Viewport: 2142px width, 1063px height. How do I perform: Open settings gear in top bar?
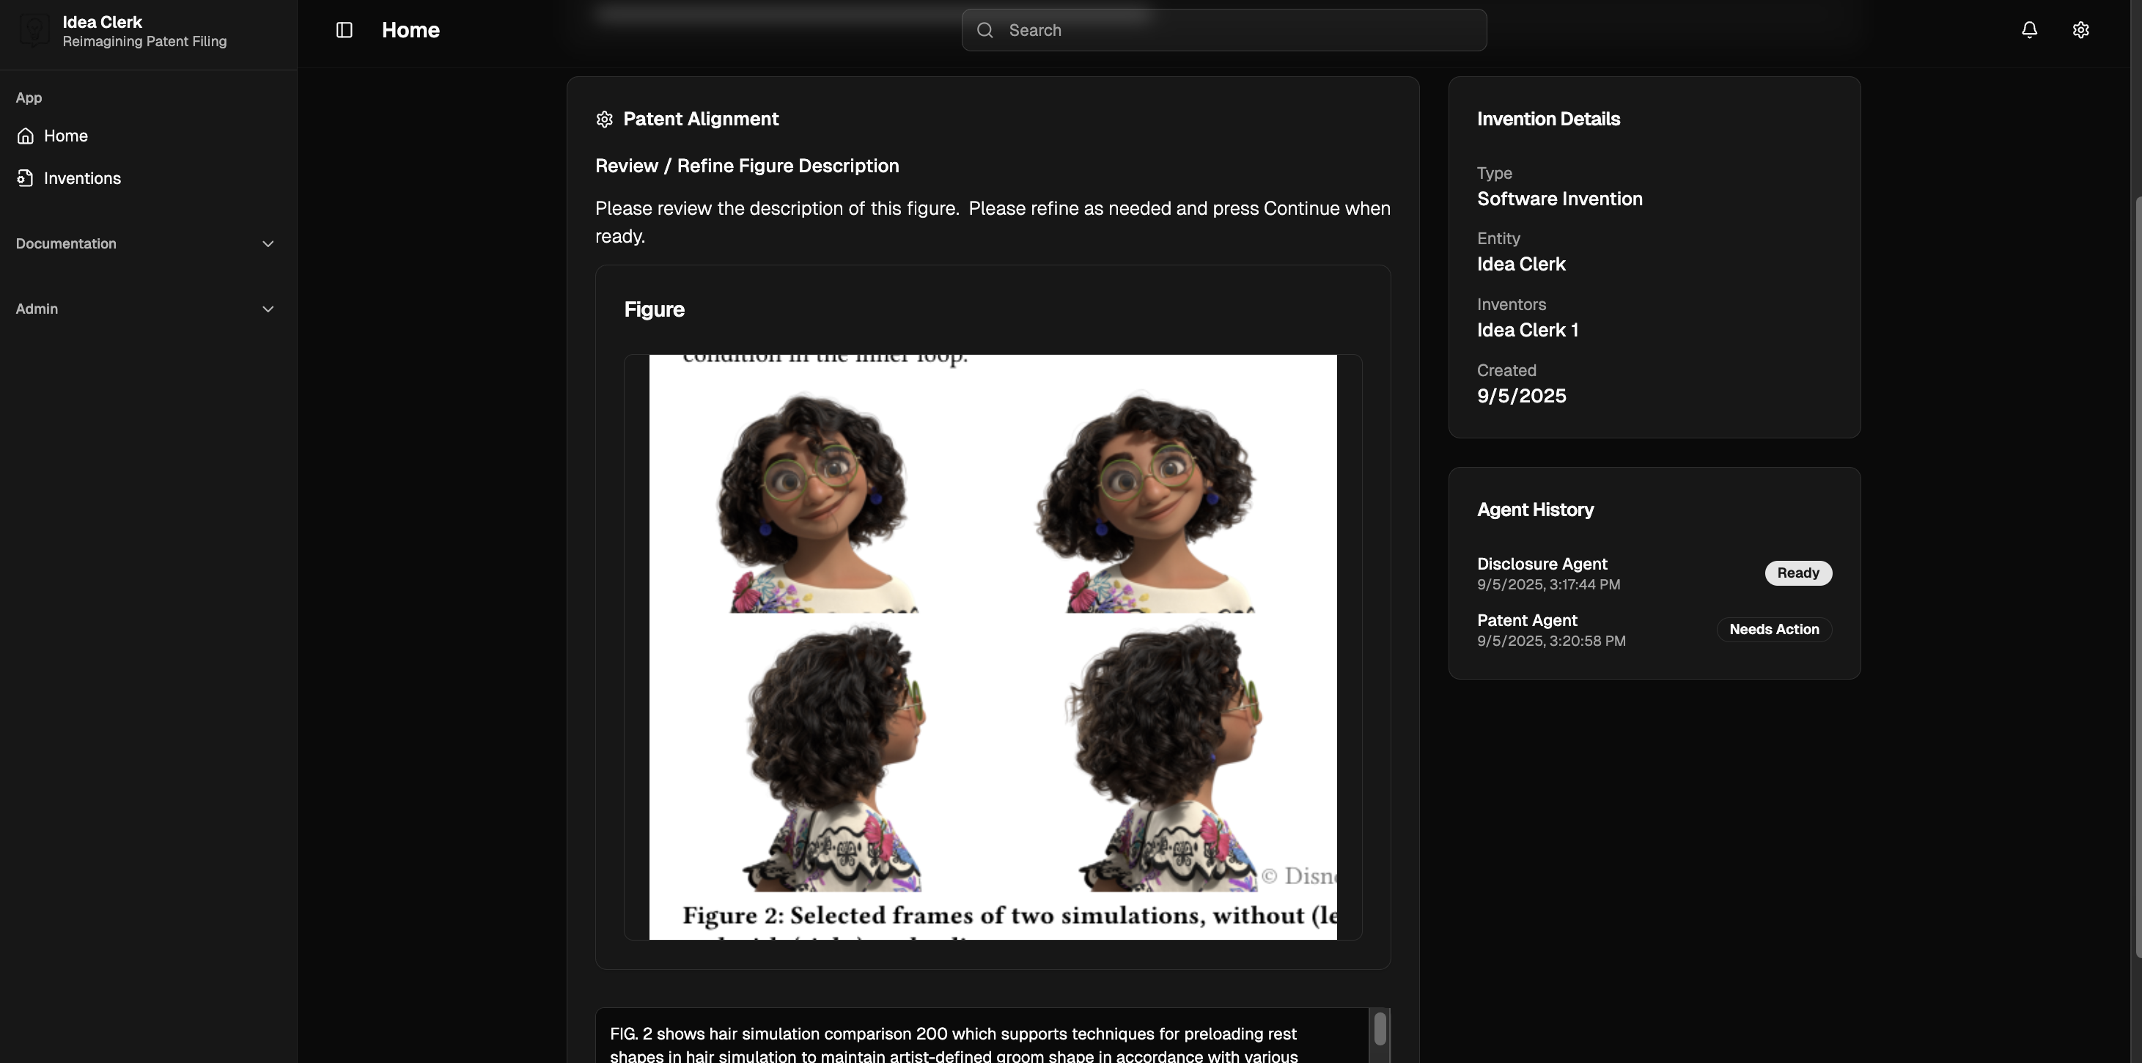[2080, 30]
